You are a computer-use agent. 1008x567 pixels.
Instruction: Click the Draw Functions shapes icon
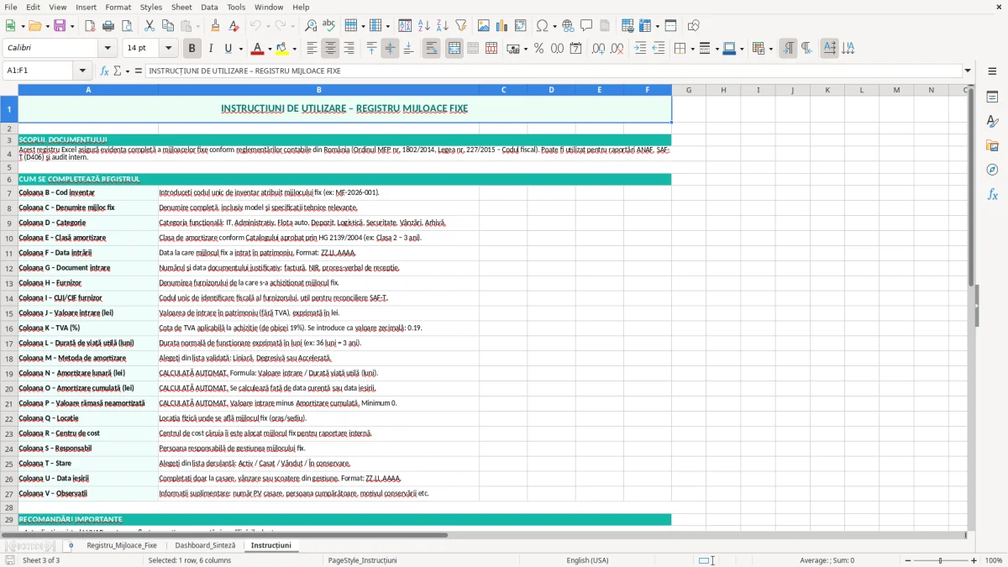694,26
